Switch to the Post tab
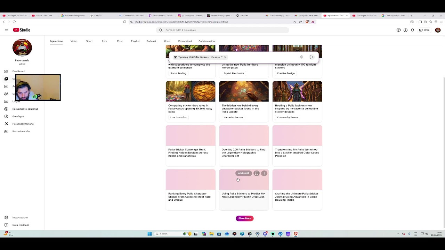This screenshot has width=445, height=250. pos(120,41)
